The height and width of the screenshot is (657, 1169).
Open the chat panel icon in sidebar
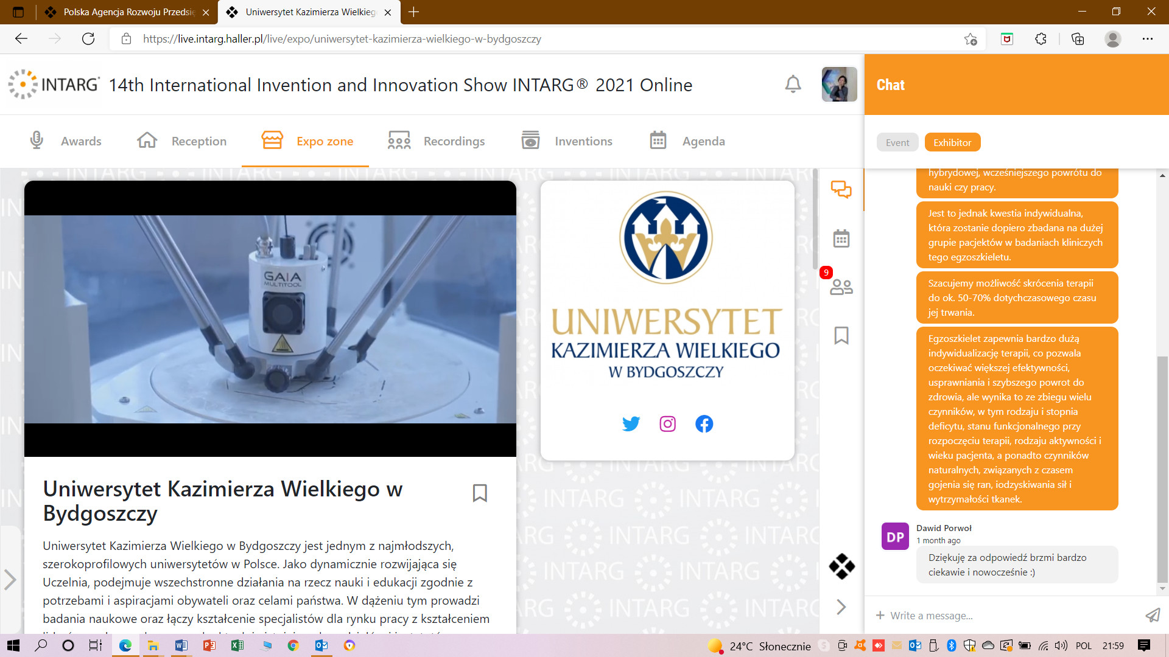[841, 190]
